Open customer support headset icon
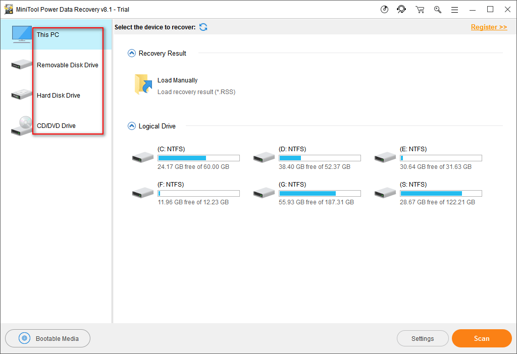517x354 pixels. tap(401, 9)
